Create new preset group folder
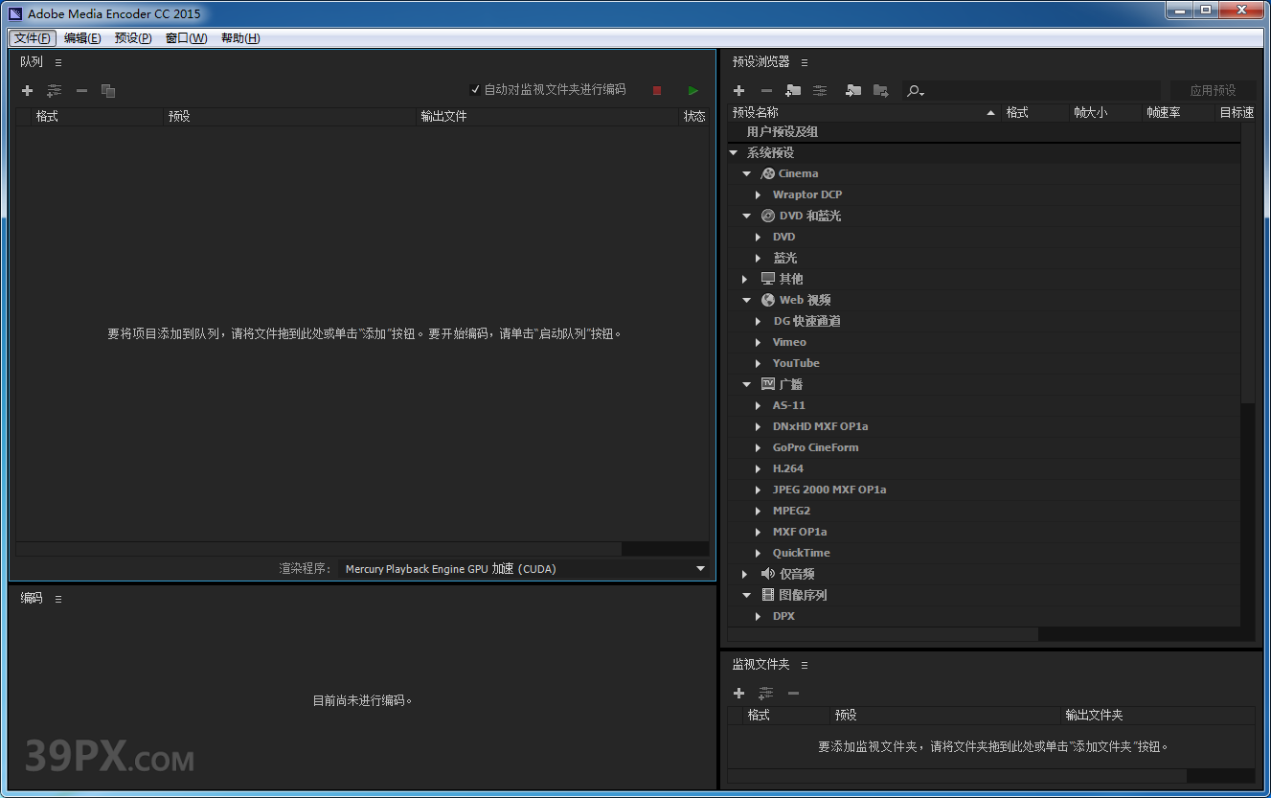The height and width of the screenshot is (798, 1271). 793,91
